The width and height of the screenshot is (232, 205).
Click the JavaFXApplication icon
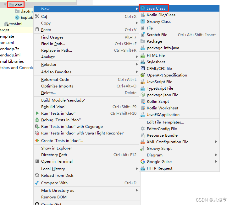pyautogui.click(x=143, y=115)
